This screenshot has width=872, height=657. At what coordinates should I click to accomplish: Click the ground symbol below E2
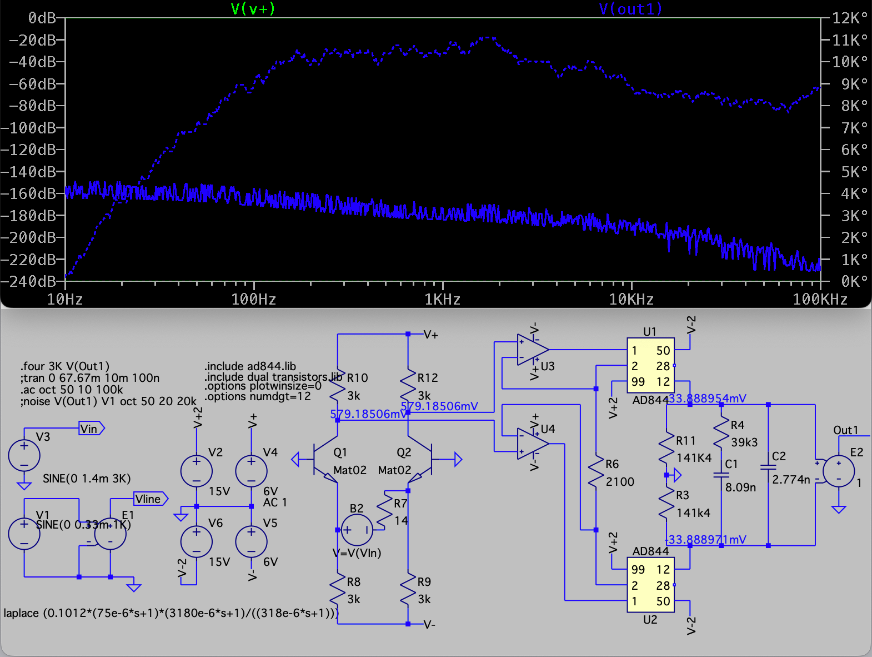(x=838, y=509)
